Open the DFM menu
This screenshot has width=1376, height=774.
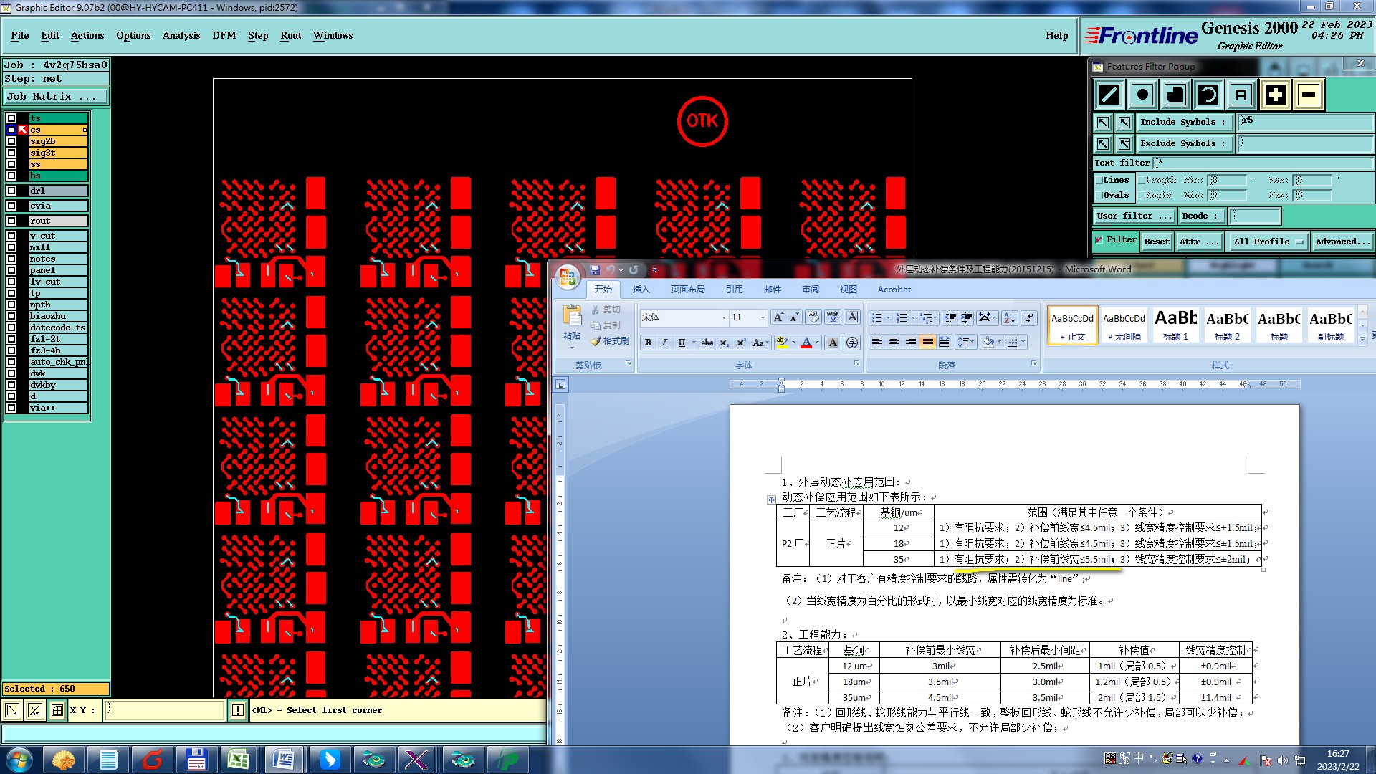(224, 35)
